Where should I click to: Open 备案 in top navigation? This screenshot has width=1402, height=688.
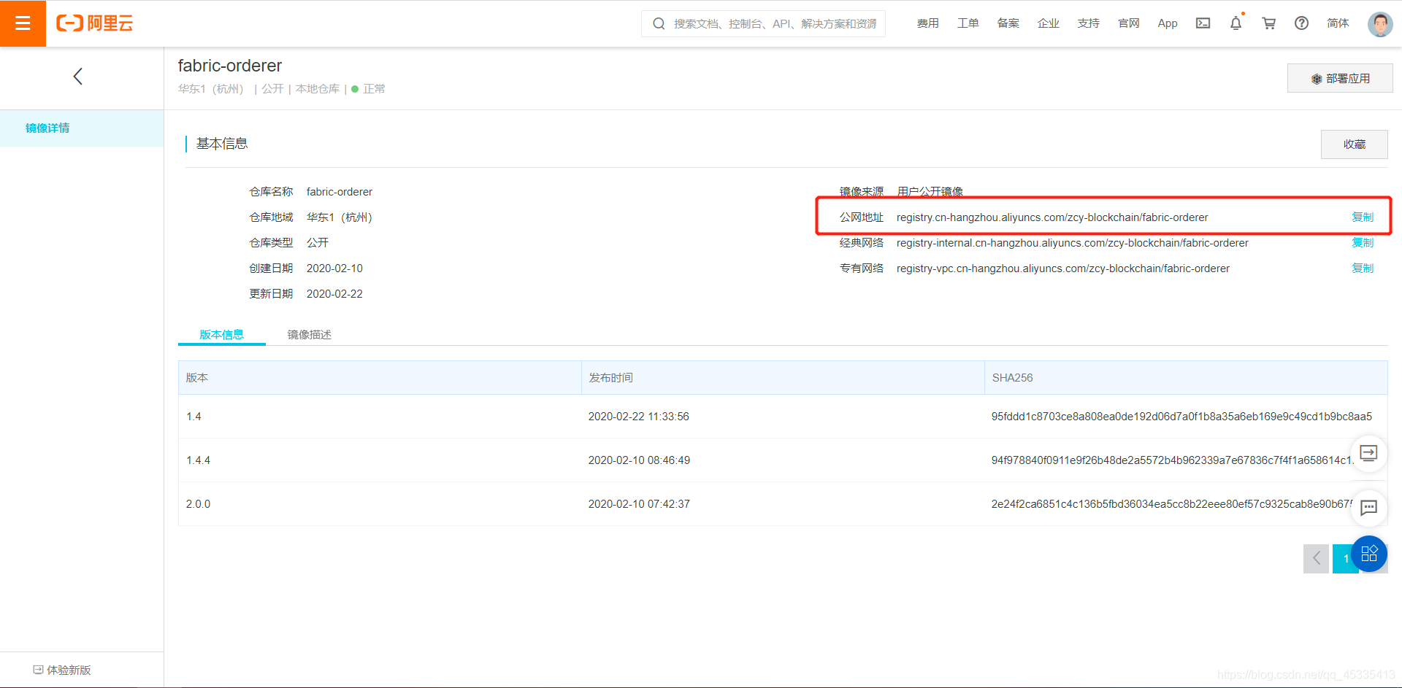point(1008,23)
